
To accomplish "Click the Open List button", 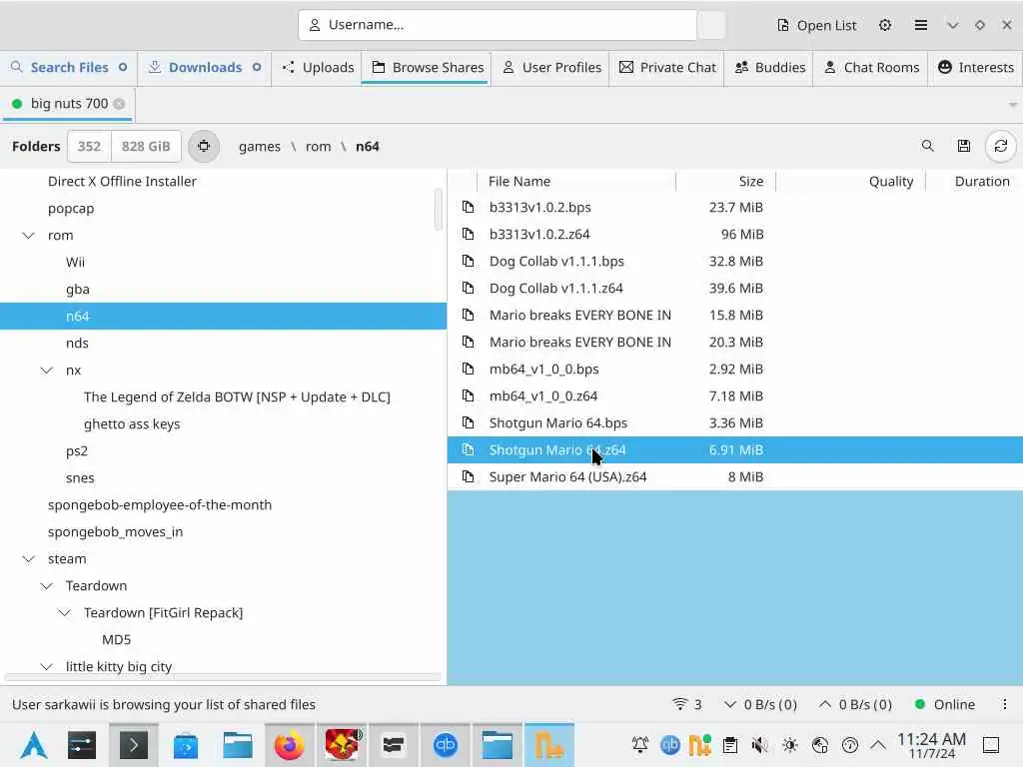I will pos(816,25).
